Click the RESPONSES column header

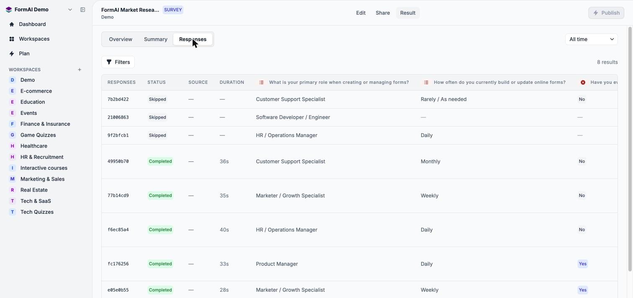121,83
